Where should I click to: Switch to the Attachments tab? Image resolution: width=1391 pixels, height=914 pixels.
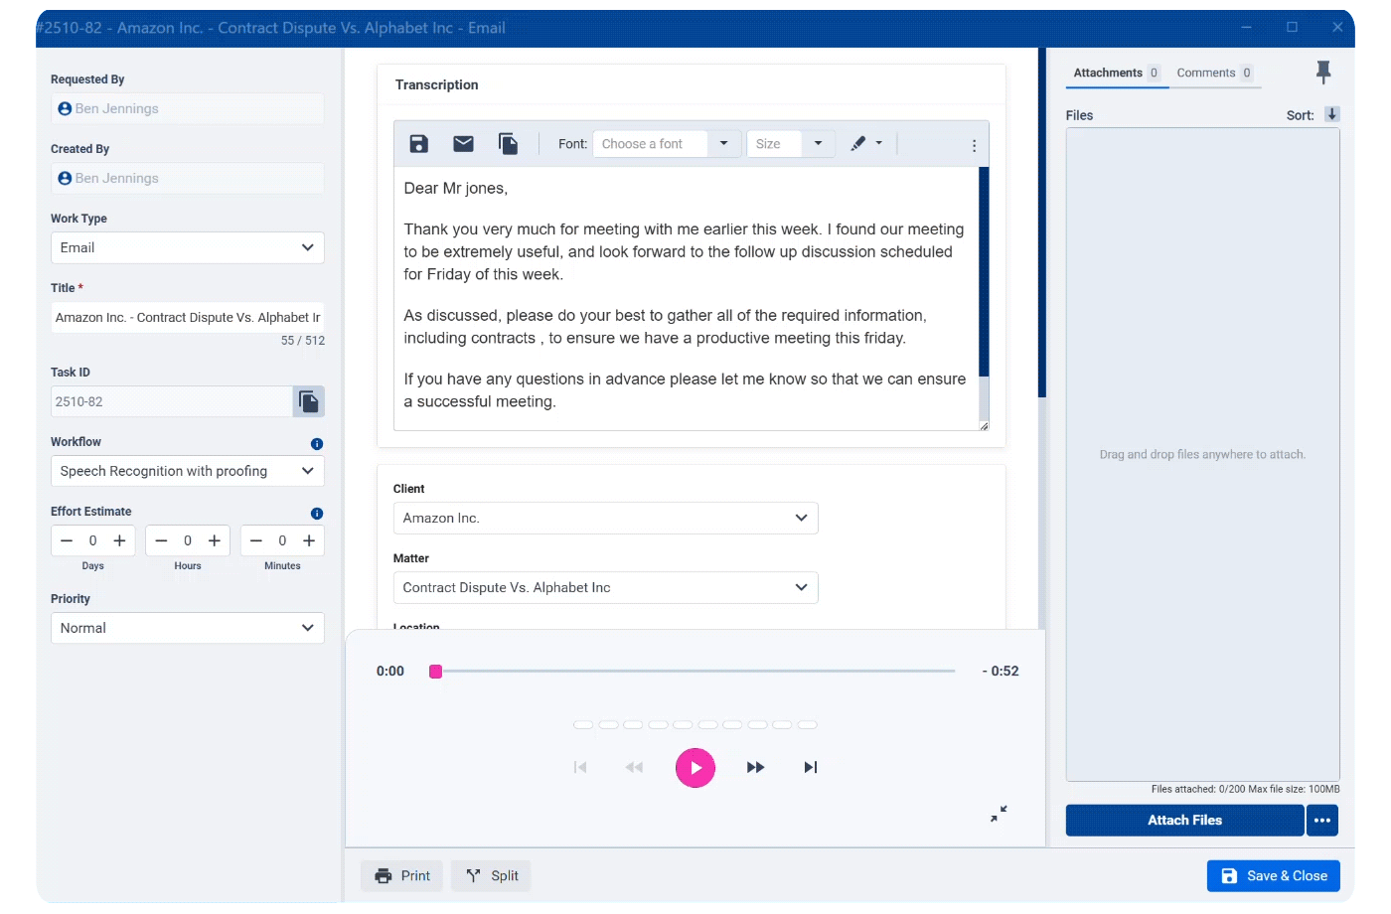coord(1117,73)
